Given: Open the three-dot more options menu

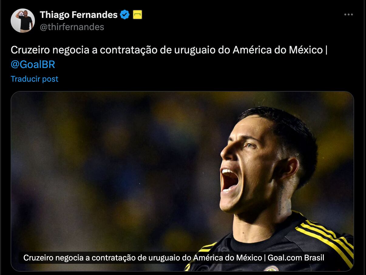Looking at the screenshot, I should [x=348, y=15].
